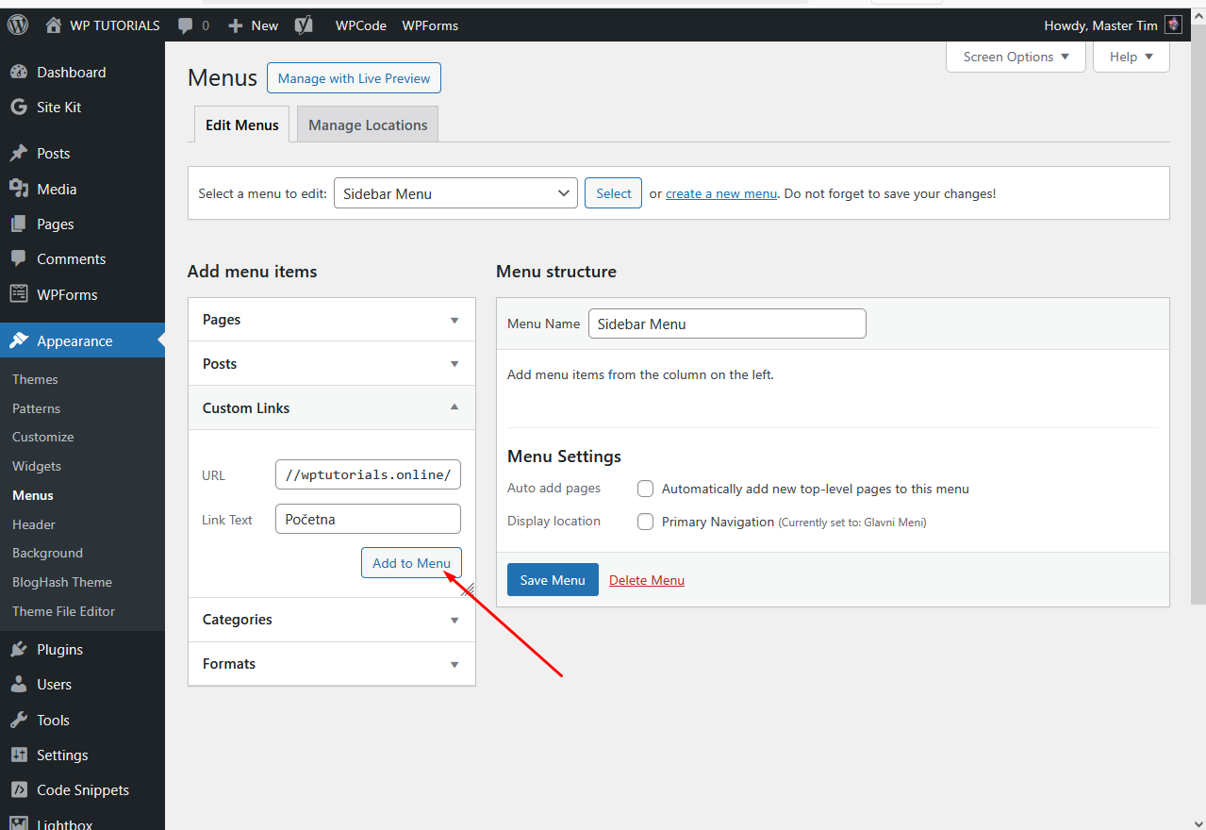Click the Delete Menu link
This screenshot has width=1206, height=830.
click(647, 580)
